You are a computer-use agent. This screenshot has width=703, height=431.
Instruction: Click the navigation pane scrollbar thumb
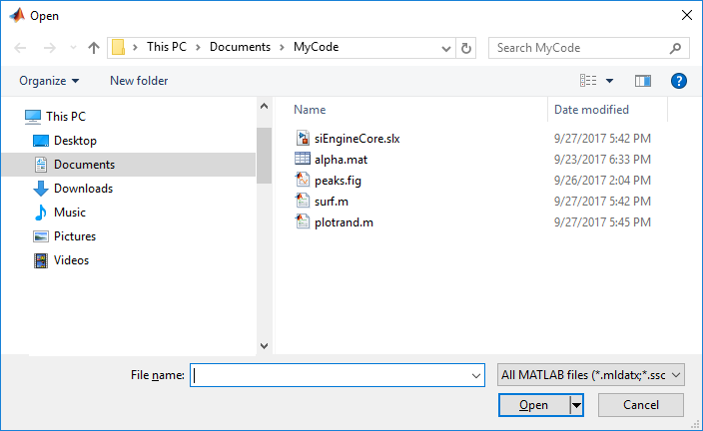264,156
